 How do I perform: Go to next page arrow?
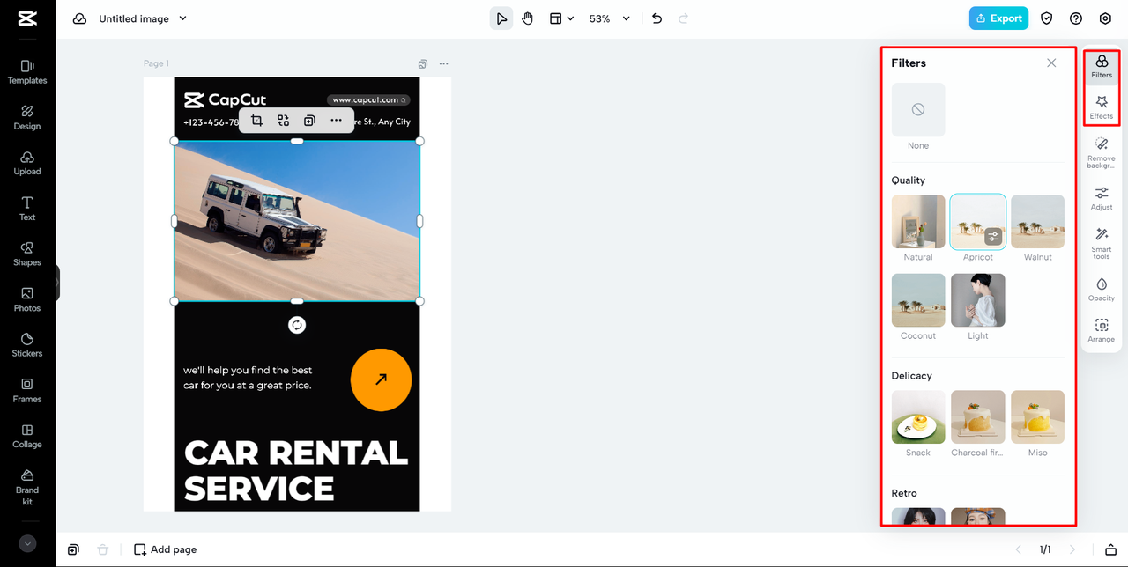tap(1072, 549)
